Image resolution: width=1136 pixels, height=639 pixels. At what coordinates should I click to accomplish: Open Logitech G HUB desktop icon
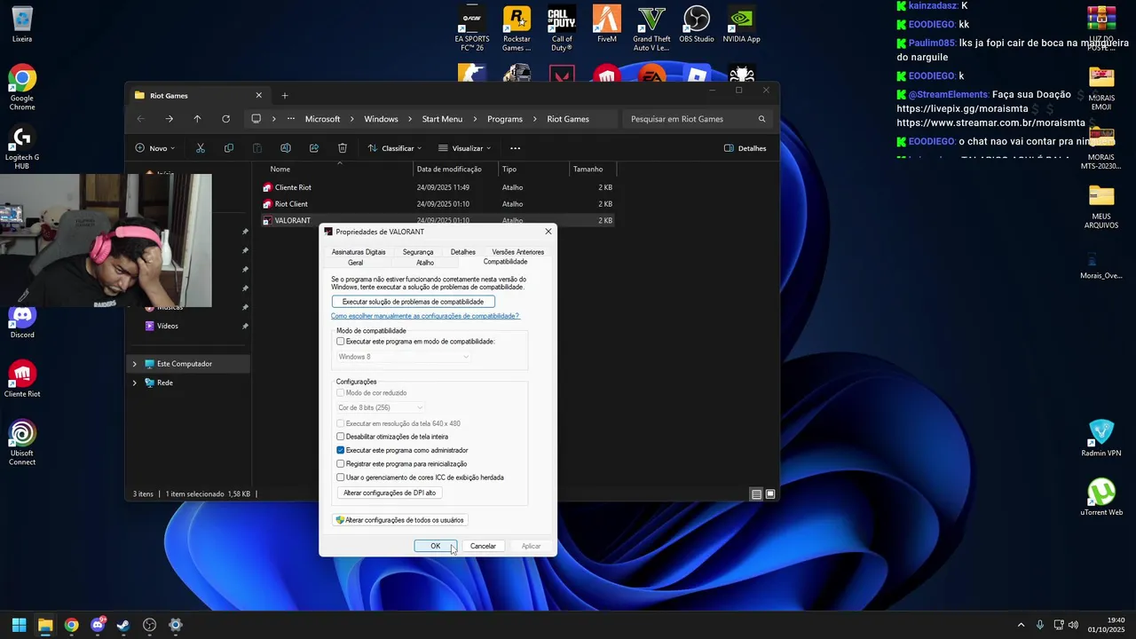[x=22, y=148]
